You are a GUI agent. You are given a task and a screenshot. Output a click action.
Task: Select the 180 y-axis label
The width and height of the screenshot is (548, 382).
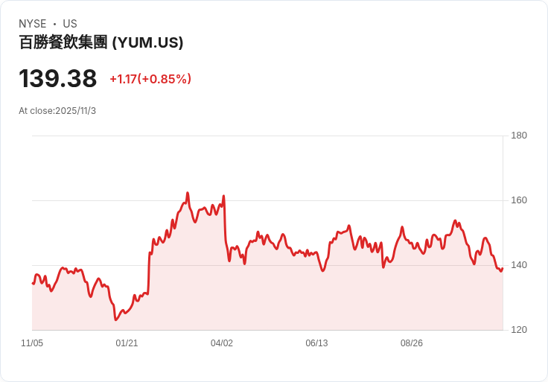coord(518,136)
